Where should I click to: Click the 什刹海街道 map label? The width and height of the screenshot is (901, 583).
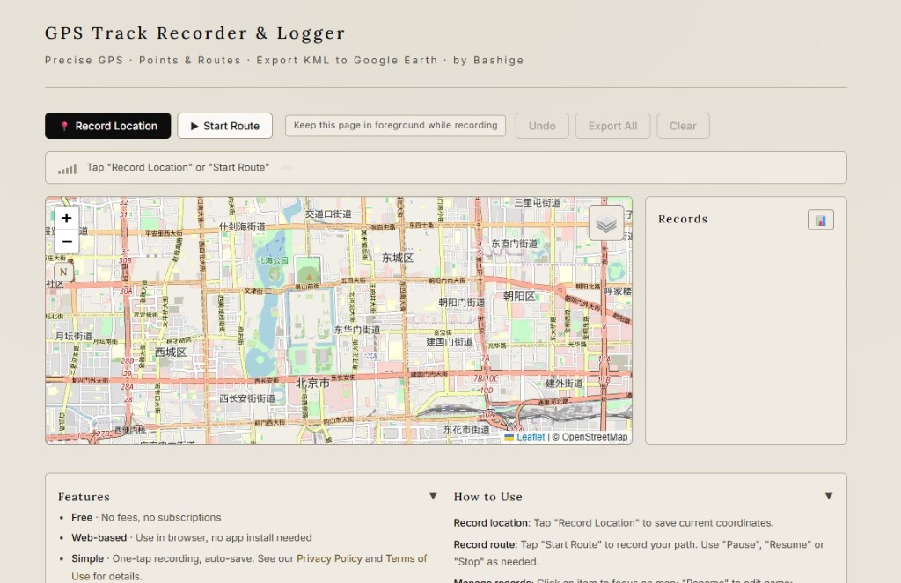tap(242, 227)
